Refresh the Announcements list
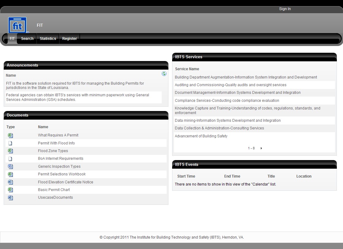Image resolution: width=343 pixels, height=249 pixels. (164, 74)
